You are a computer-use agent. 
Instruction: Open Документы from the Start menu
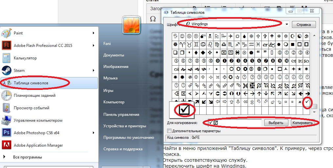[x=114, y=55]
